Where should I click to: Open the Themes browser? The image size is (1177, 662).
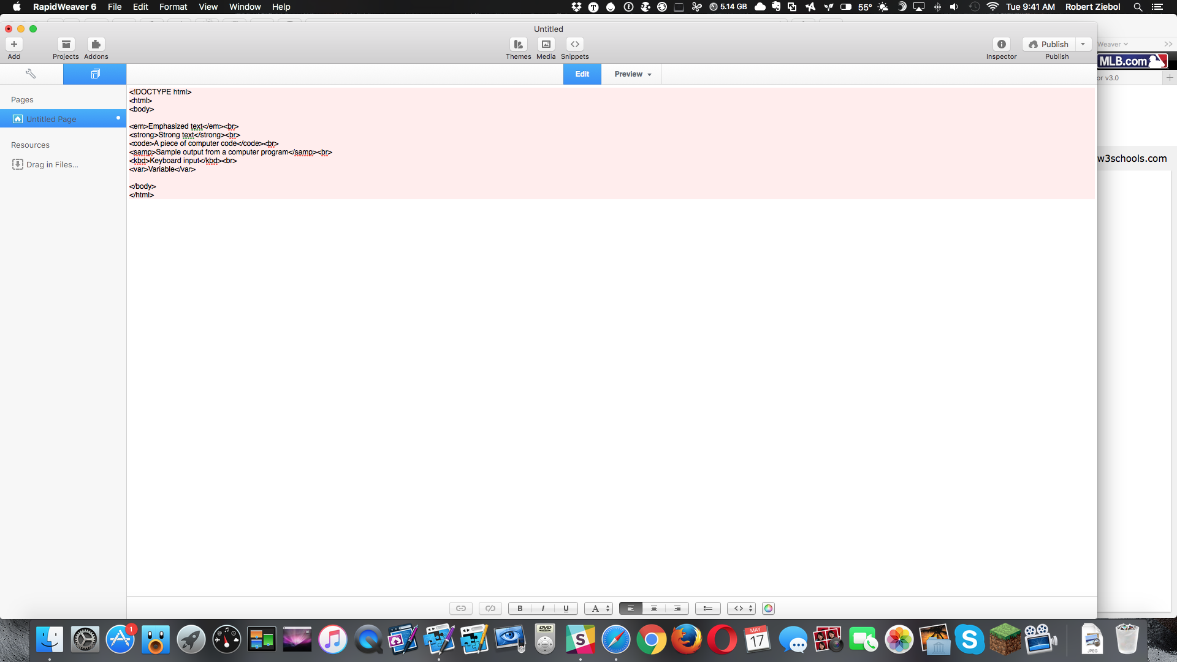click(518, 45)
